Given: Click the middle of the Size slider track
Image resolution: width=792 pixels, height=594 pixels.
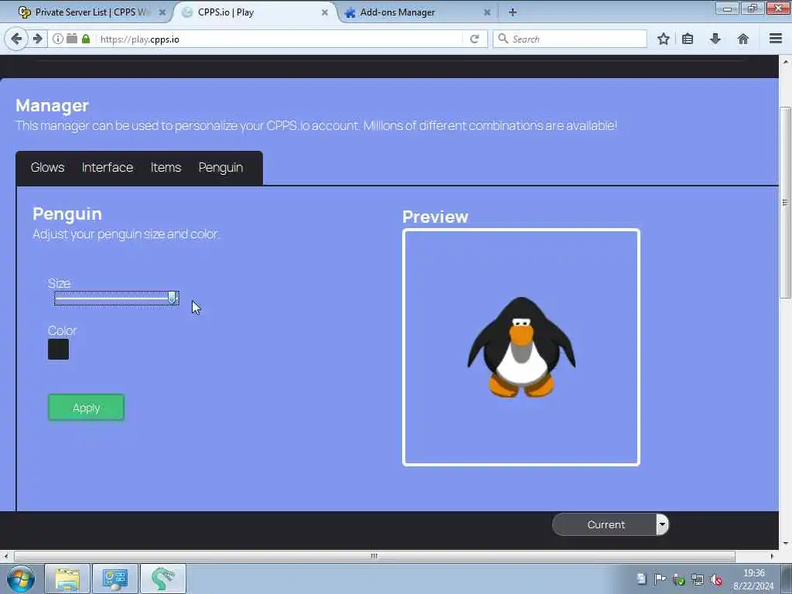Looking at the screenshot, I should [x=116, y=298].
